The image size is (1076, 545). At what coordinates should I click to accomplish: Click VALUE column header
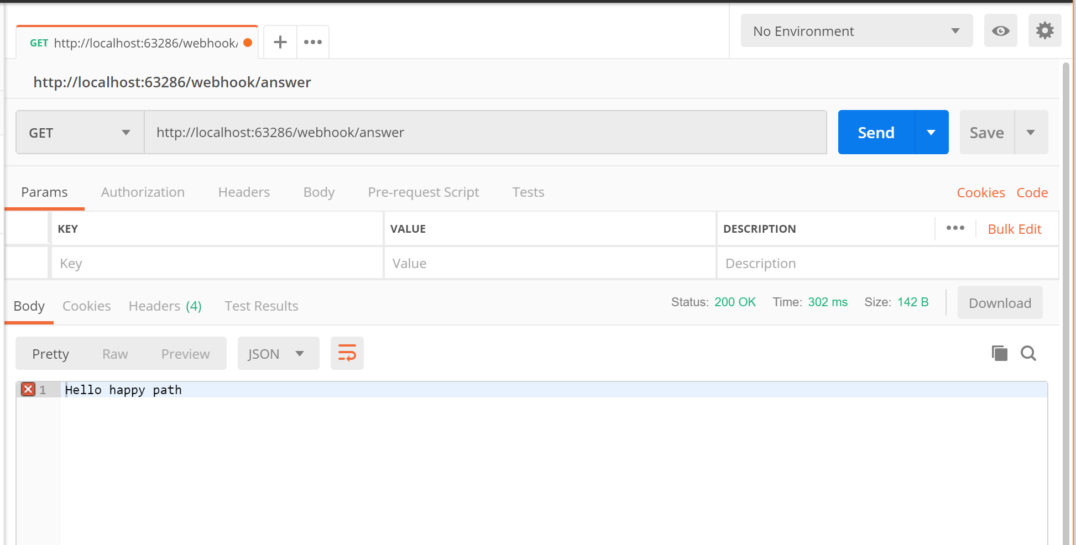click(408, 229)
